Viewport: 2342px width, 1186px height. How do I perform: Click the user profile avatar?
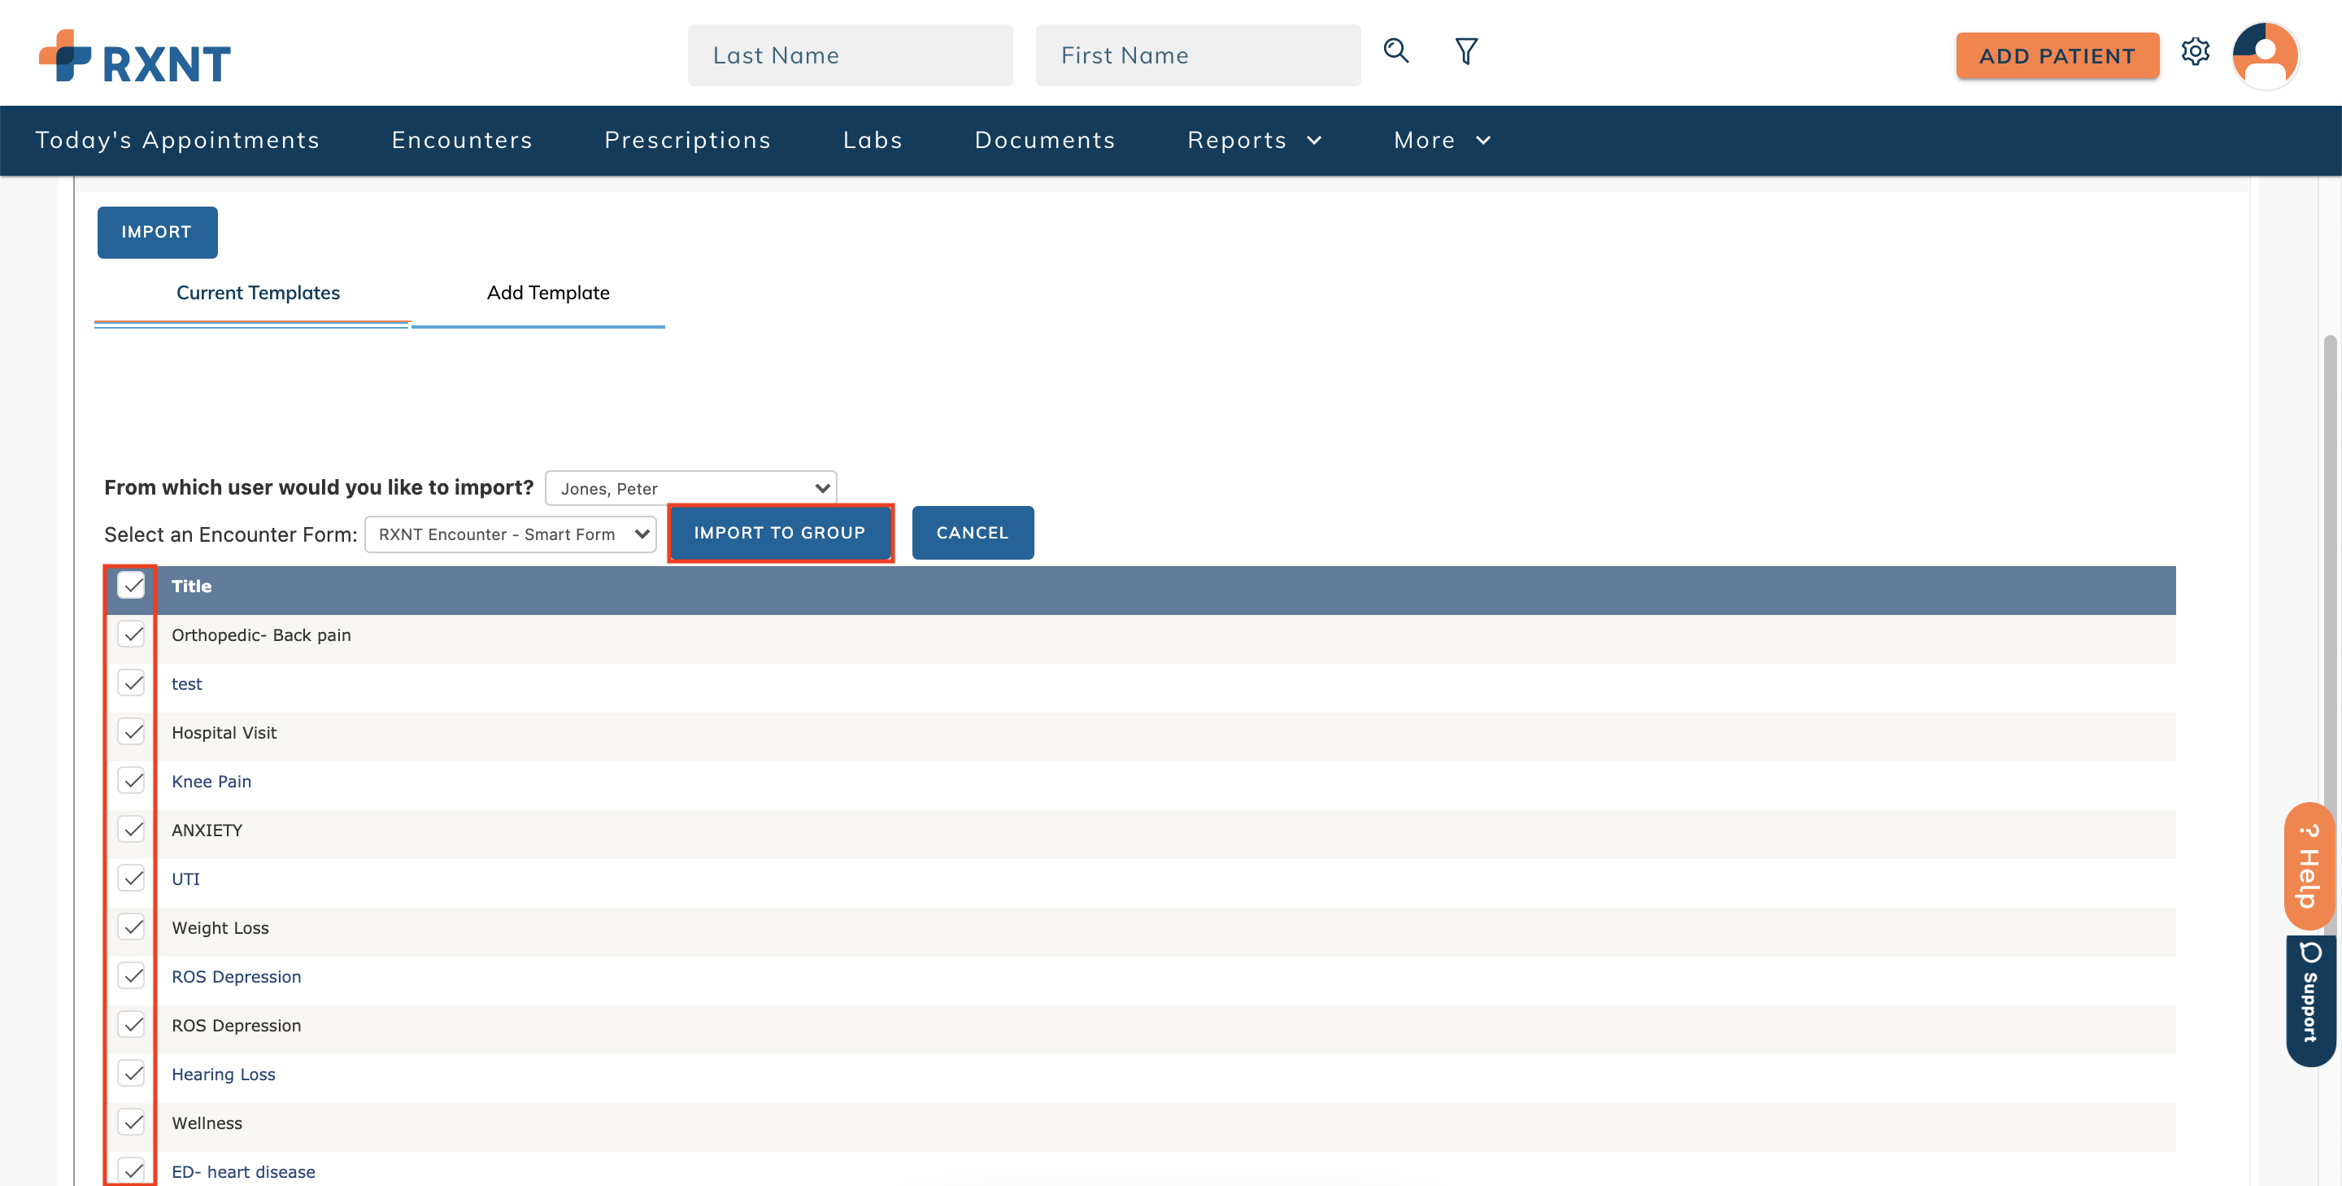coord(2265,55)
